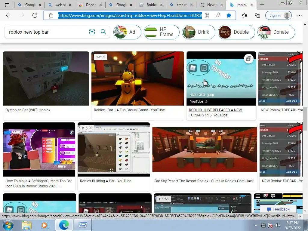
Task: Open the Settings and more menu
Action: click(299, 15)
